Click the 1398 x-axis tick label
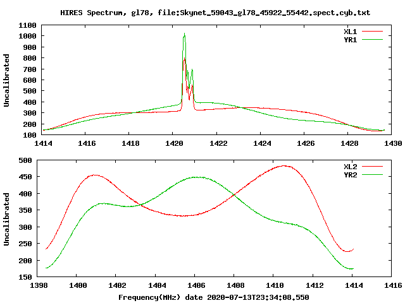Screen dimensions: 405x303 39,285
